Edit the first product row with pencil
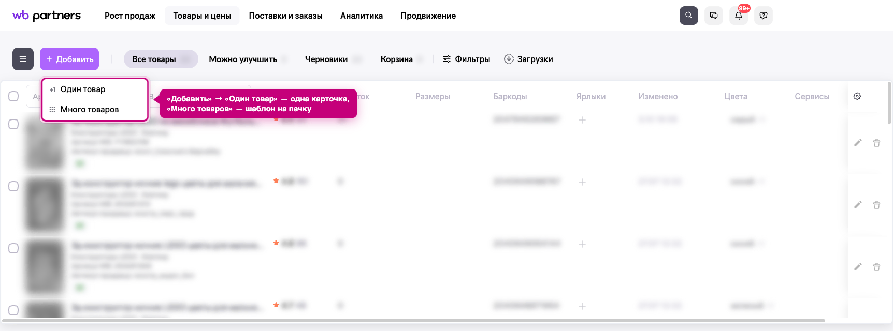 coord(858,143)
